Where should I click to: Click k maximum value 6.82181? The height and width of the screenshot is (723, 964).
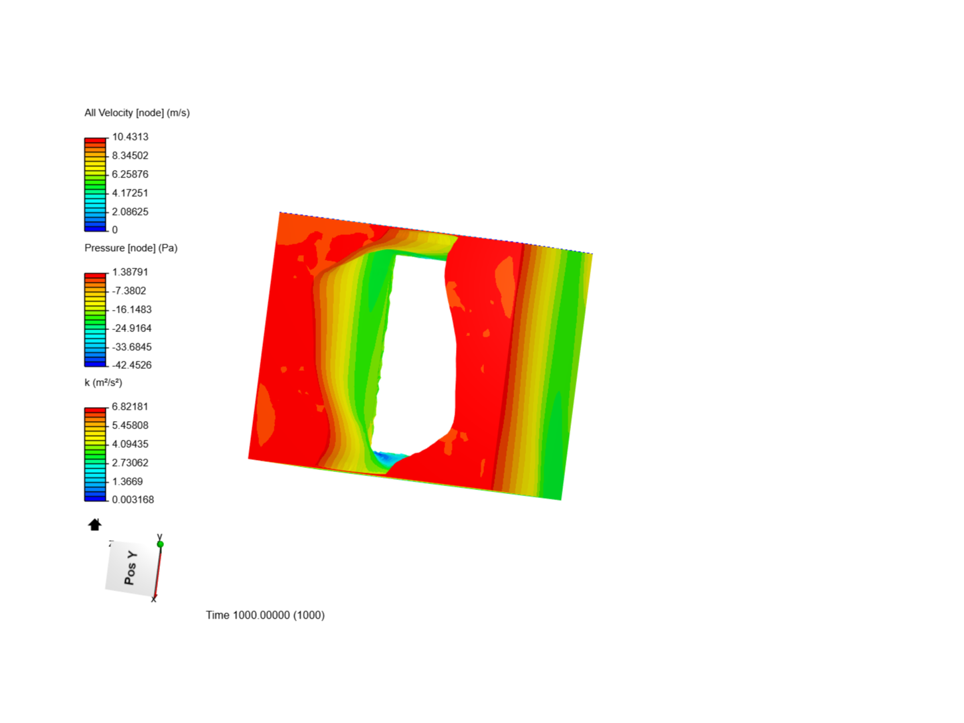click(130, 406)
